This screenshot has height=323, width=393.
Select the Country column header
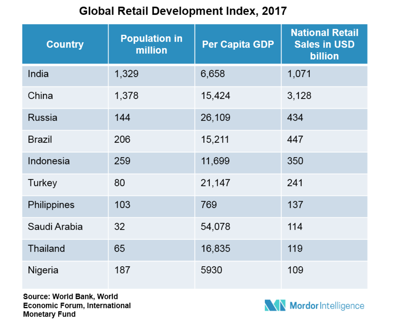pyautogui.click(x=65, y=44)
